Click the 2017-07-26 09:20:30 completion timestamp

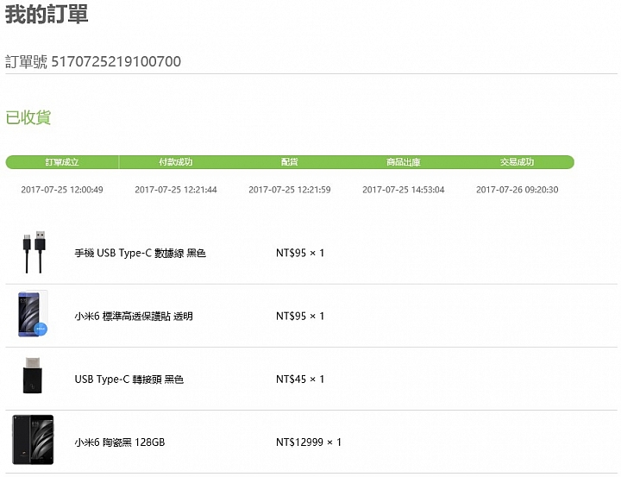(x=517, y=190)
